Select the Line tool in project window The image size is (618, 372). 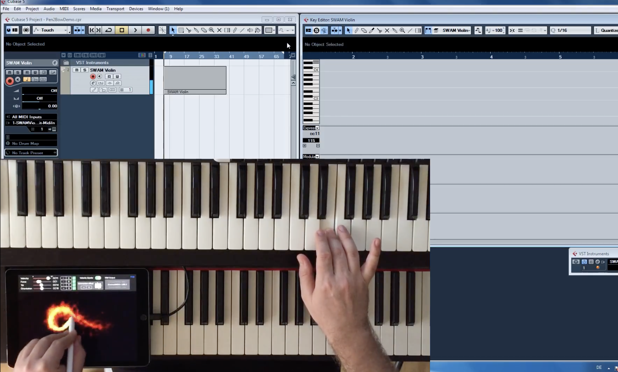(242, 30)
